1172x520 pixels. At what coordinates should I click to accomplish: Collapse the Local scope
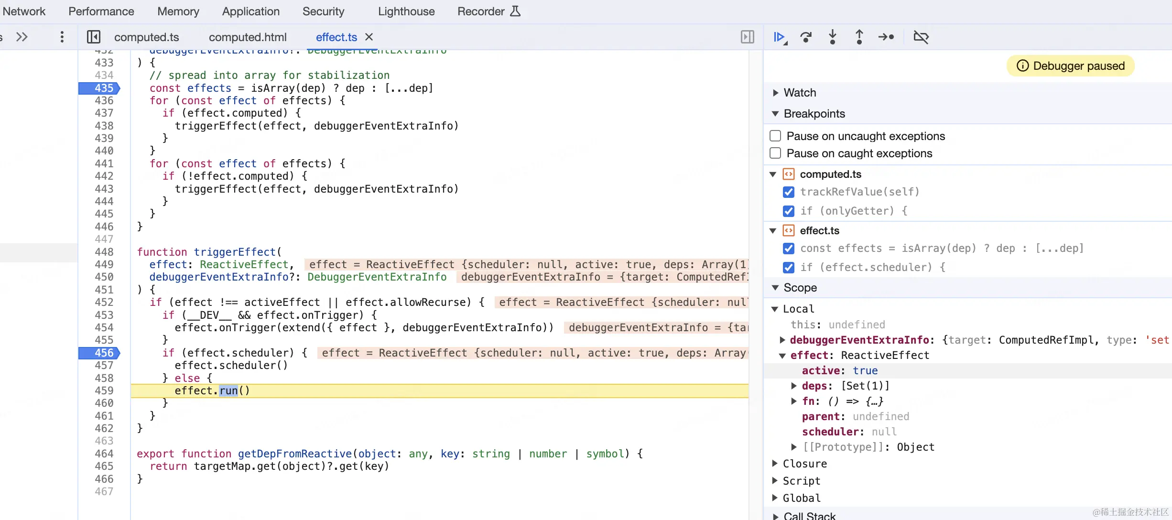[775, 309]
